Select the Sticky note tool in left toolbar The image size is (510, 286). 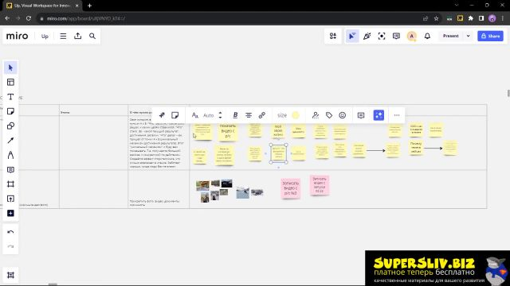point(10,111)
